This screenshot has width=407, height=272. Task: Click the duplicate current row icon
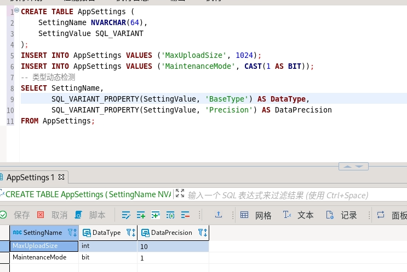point(156,215)
